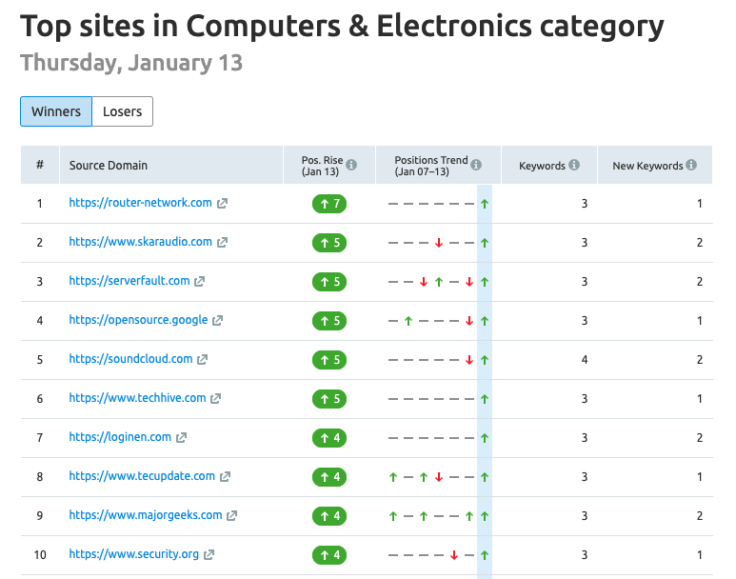Image resolution: width=736 pixels, height=579 pixels.
Task: Switch to the Losers tab
Action: [x=123, y=111]
